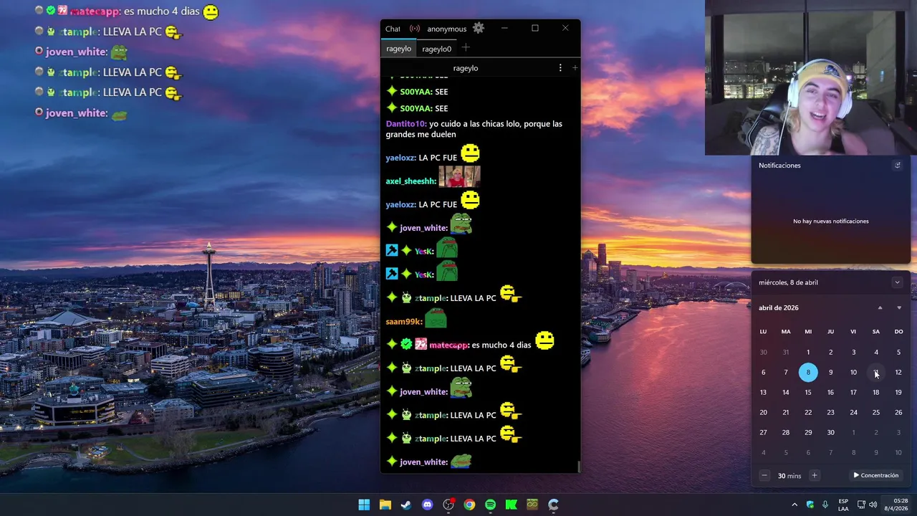
Task: Add a new chat tab
Action: (x=466, y=47)
